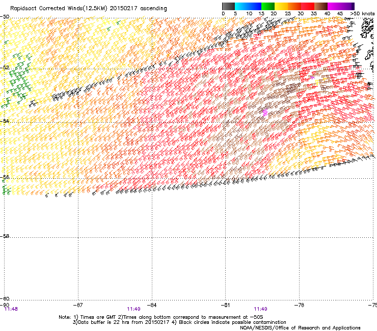The image size is (377, 331).
Task: Click the 'Note: 1) Times are GMT' line
Action: click(161, 317)
